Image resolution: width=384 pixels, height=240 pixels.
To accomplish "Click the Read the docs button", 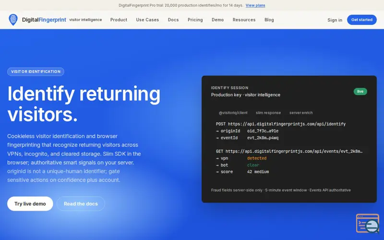I will (81, 204).
